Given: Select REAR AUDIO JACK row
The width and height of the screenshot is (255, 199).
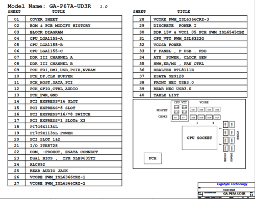Looking at the screenshot, I should pyautogui.click(x=65, y=170).
